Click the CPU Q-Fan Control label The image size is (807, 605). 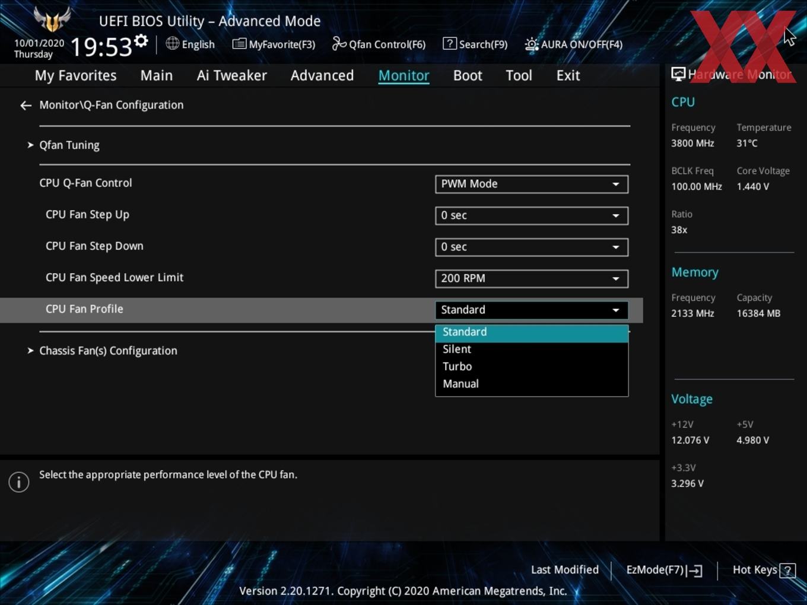[x=85, y=183]
